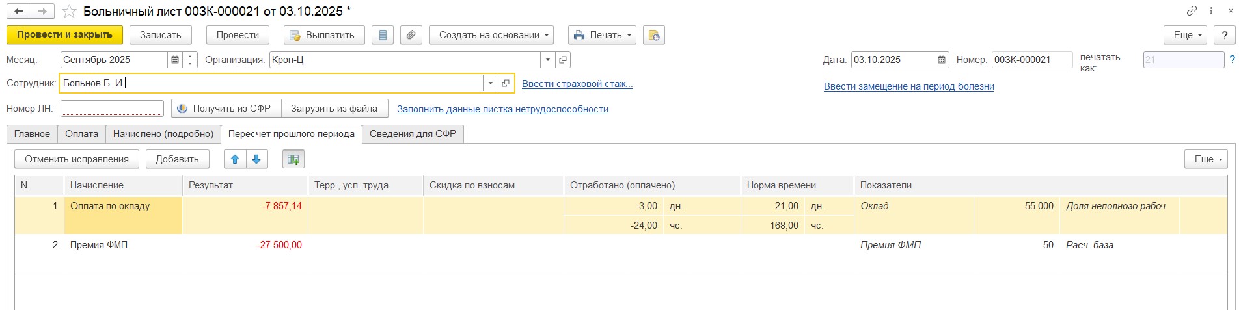
Task: Click Провести button
Action: [x=238, y=35]
